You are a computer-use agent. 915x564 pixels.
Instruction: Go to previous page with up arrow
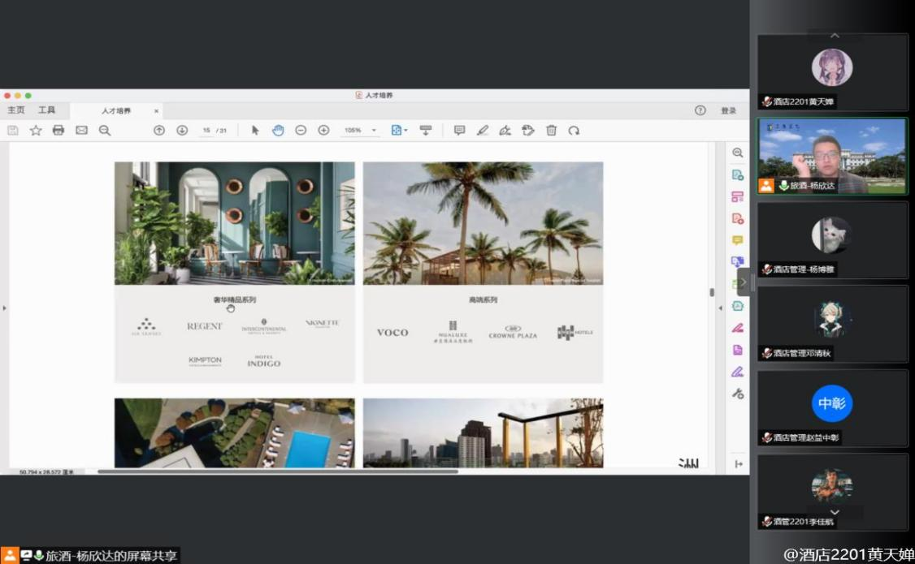pos(159,130)
